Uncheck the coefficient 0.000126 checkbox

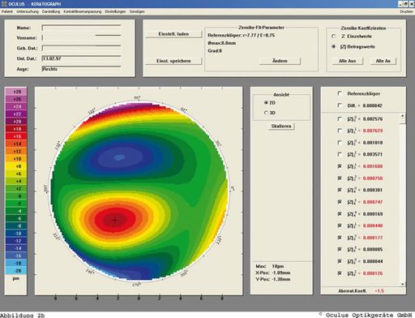click(340, 273)
